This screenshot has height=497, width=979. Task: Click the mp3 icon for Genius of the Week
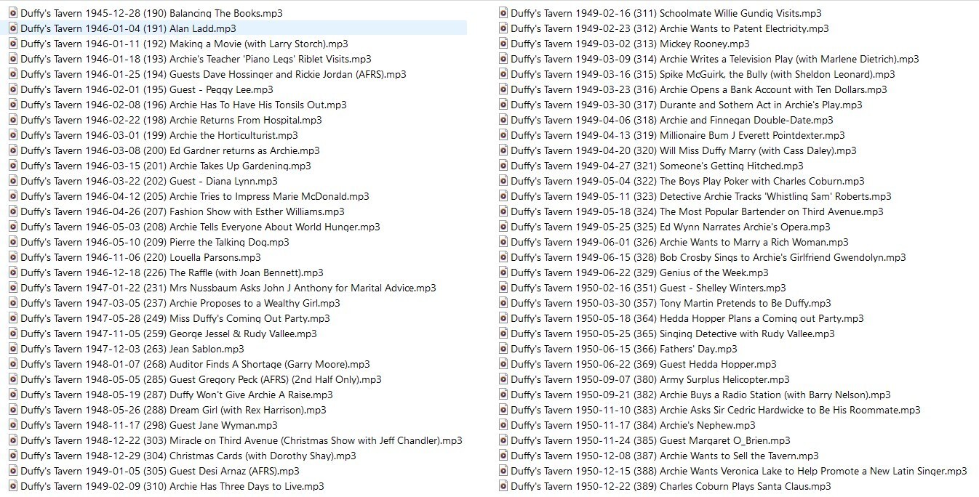pos(503,272)
